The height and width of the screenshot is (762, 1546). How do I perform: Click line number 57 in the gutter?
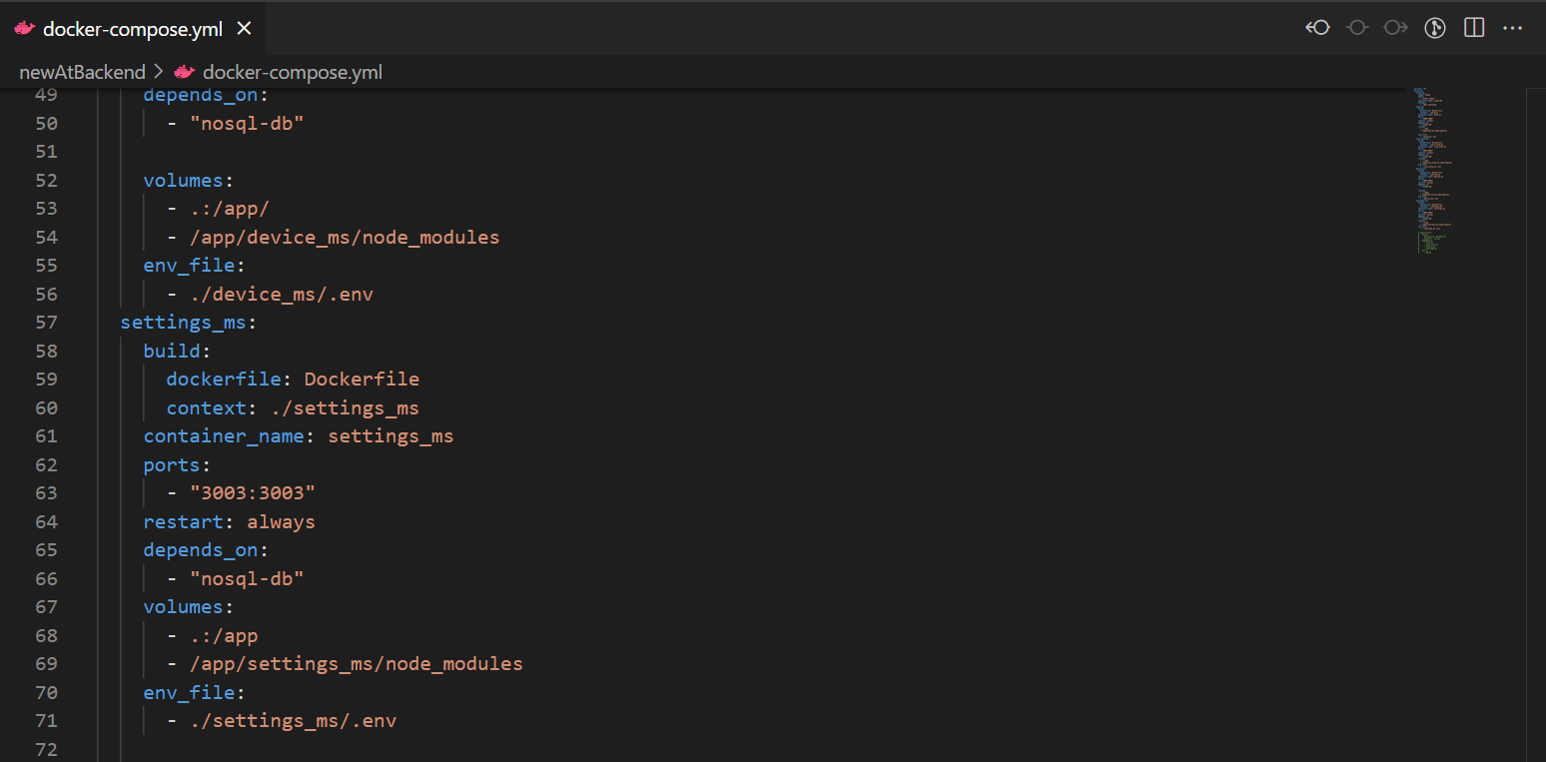[x=46, y=323]
